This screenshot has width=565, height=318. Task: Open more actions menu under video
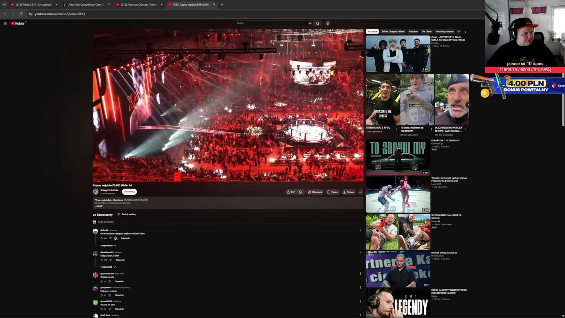coord(360,192)
